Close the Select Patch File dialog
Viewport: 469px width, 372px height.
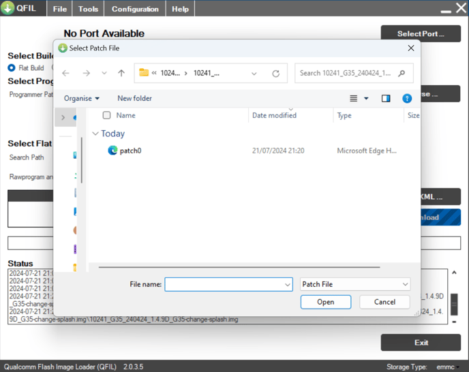pyautogui.click(x=411, y=48)
